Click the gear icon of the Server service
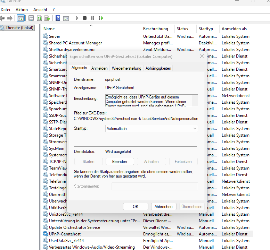The height and width of the screenshot is (250, 270). (x=45, y=36)
